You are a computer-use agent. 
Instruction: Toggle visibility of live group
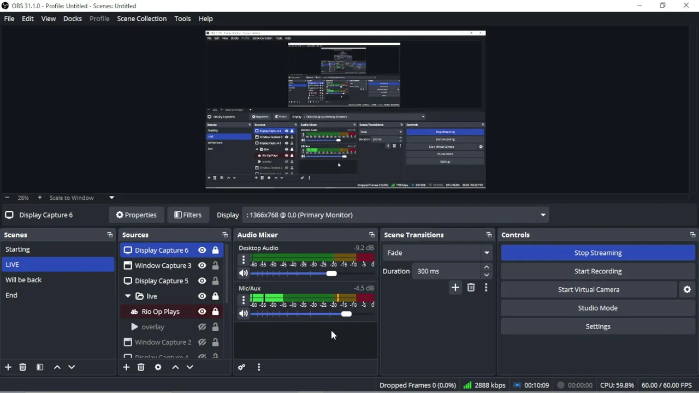[x=202, y=296]
